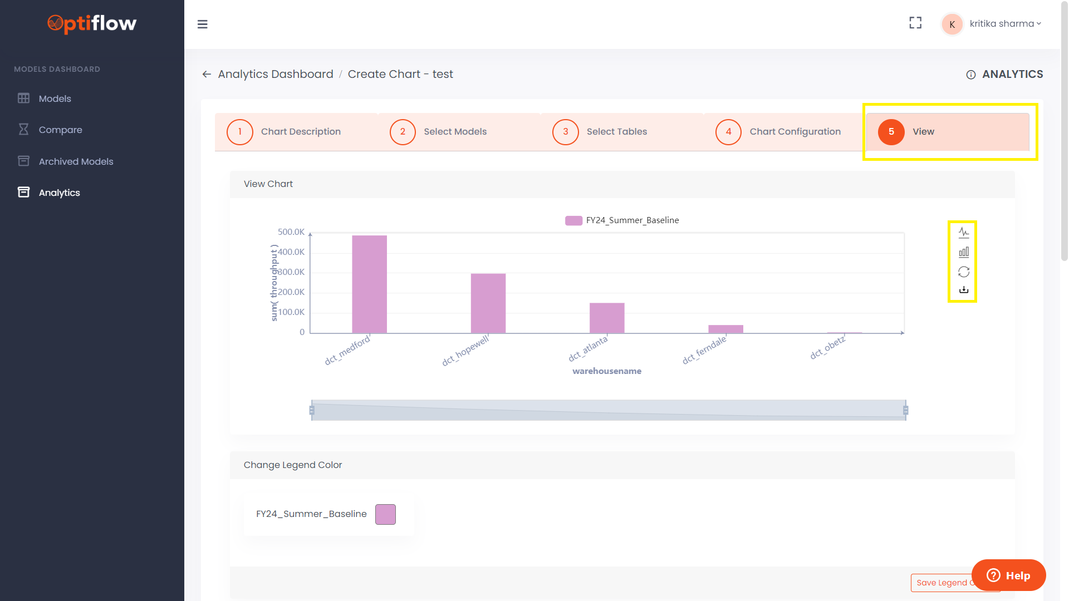This screenshot has width=1069, height=601.
Task: Switch chart to line chart view
Action: click(x=964, y=233)
